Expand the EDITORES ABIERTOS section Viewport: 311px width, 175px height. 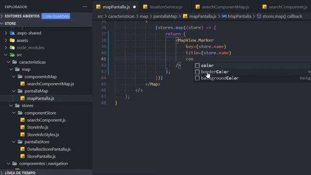point(2,16)
